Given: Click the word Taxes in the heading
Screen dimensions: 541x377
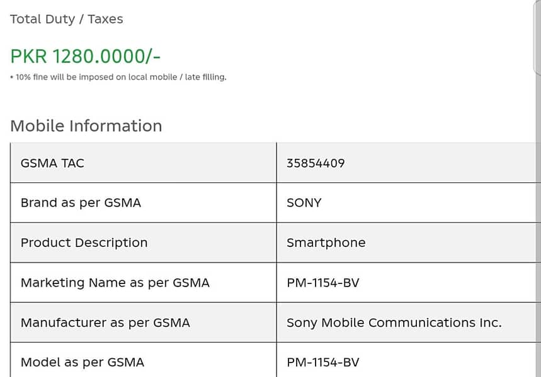Looking at the screenshot, I should [105, 19].
